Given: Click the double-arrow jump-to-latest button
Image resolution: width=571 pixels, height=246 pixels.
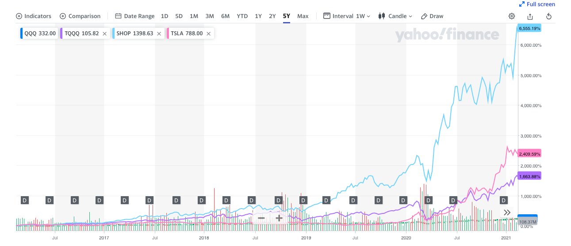Looking at the screenshot, I should 507,212.
